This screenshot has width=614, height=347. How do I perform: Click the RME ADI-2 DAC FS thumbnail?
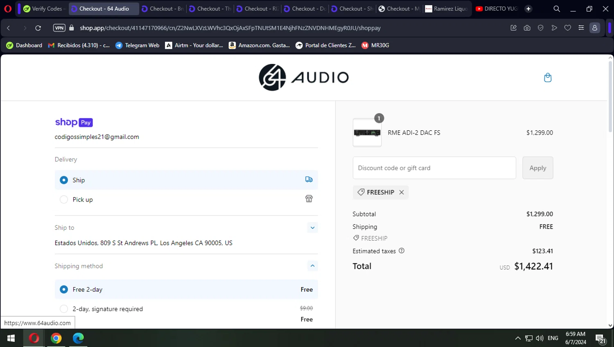367,133
